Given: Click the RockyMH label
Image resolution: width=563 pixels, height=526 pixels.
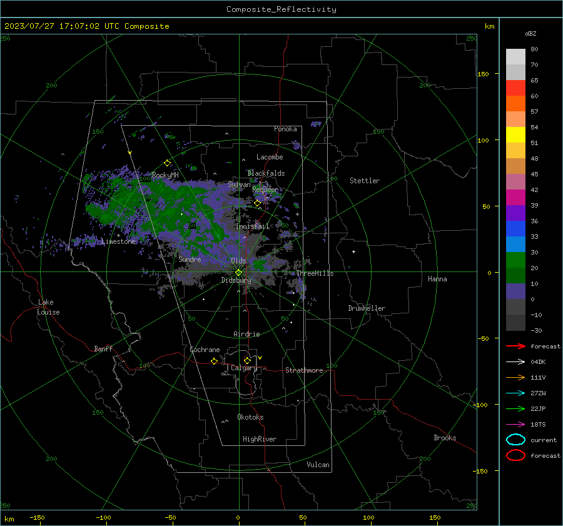Looking at the screenshot, I should click(165, 175).
